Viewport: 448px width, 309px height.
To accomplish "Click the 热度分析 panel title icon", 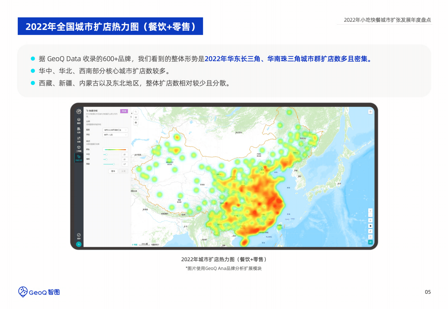I will pyautogui.click(x=87, y=111).
